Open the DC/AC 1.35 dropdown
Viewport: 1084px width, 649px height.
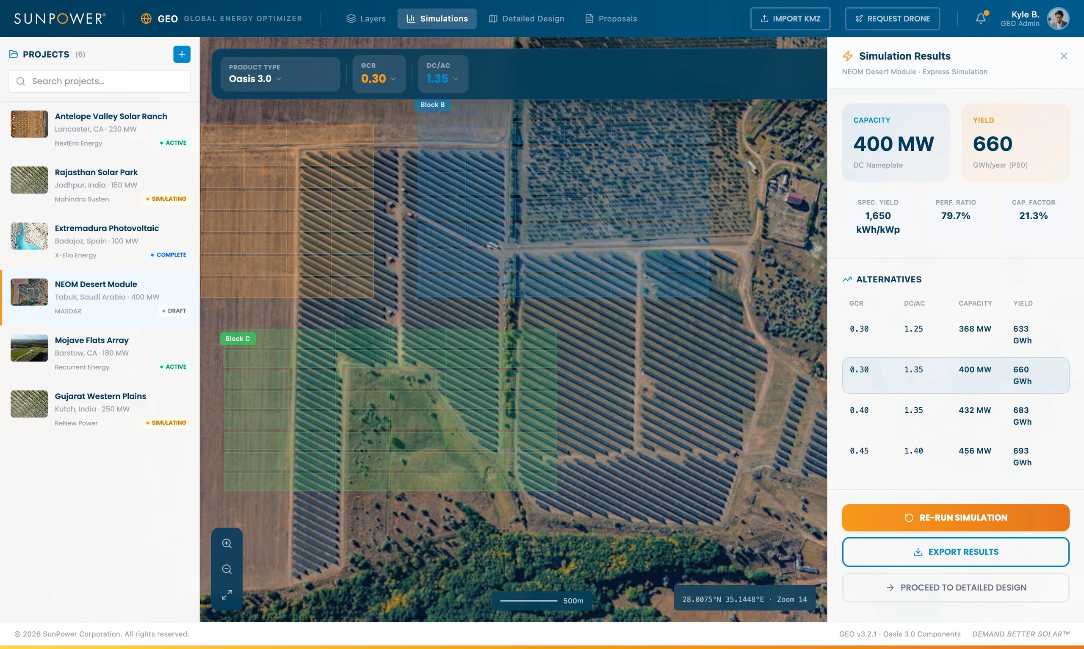[443, 74]
